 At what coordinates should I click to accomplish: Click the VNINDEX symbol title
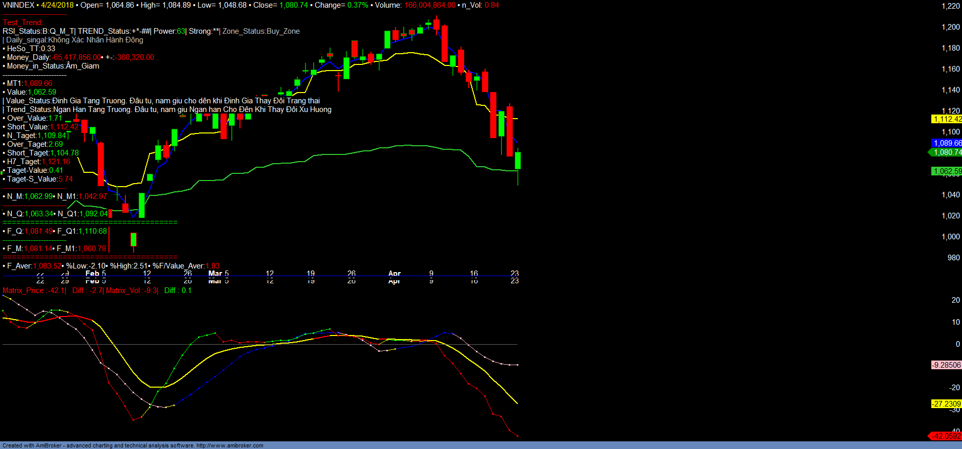pyautogui.click(x=18, y=5)
